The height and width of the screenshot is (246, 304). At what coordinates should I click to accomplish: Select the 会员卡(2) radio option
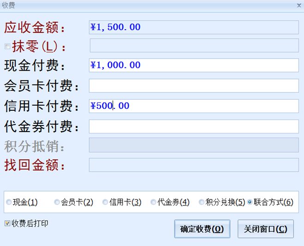tap(57, 202)
